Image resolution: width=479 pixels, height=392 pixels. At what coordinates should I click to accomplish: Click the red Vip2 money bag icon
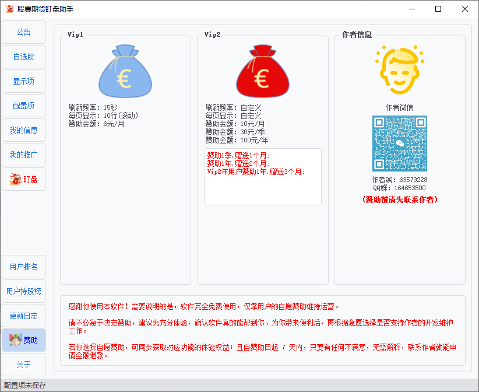[x=263, y=71]
